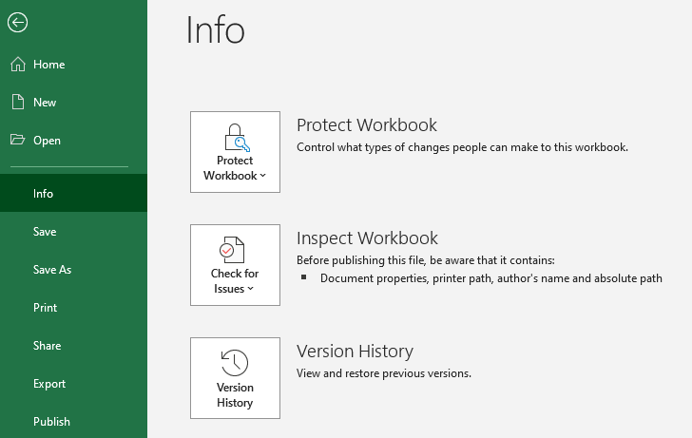Select the Info tab

click(x=74, y=193)
